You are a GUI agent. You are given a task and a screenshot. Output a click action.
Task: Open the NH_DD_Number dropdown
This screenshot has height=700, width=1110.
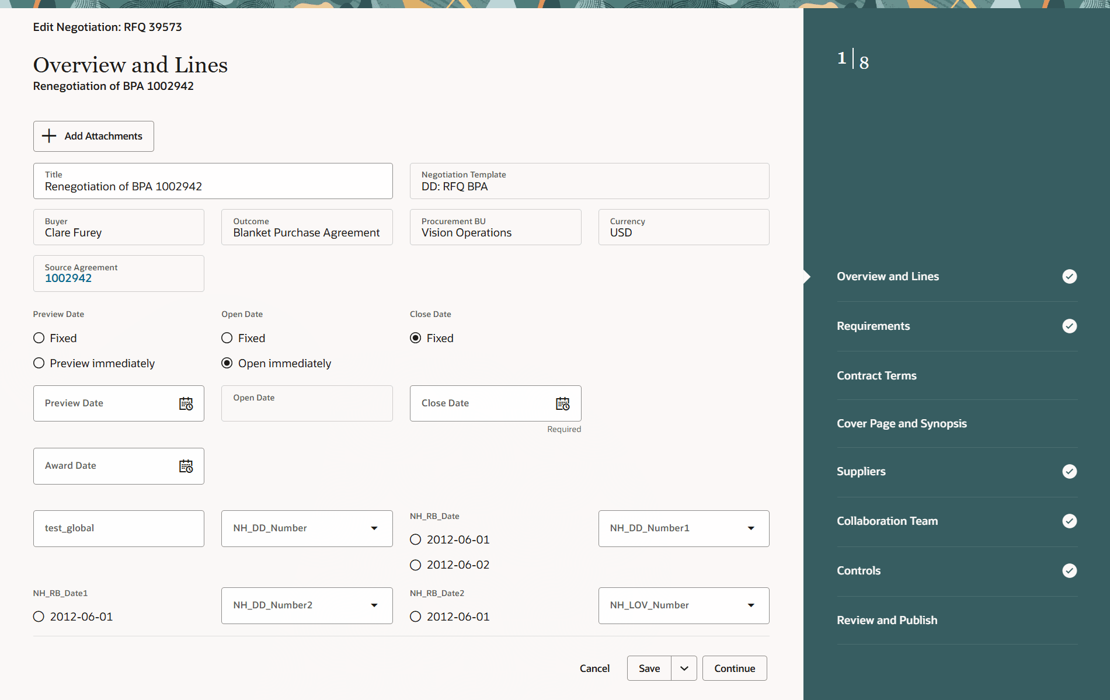[374, 528]
